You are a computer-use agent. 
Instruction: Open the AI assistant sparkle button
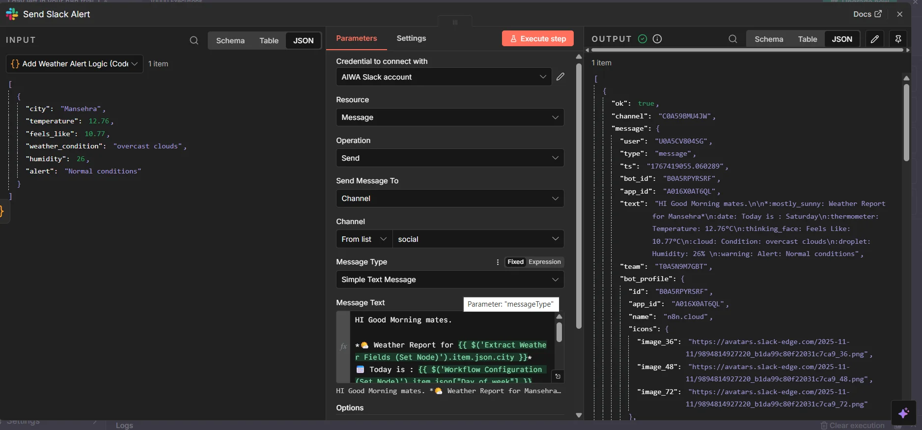click(x=904, y=413)
